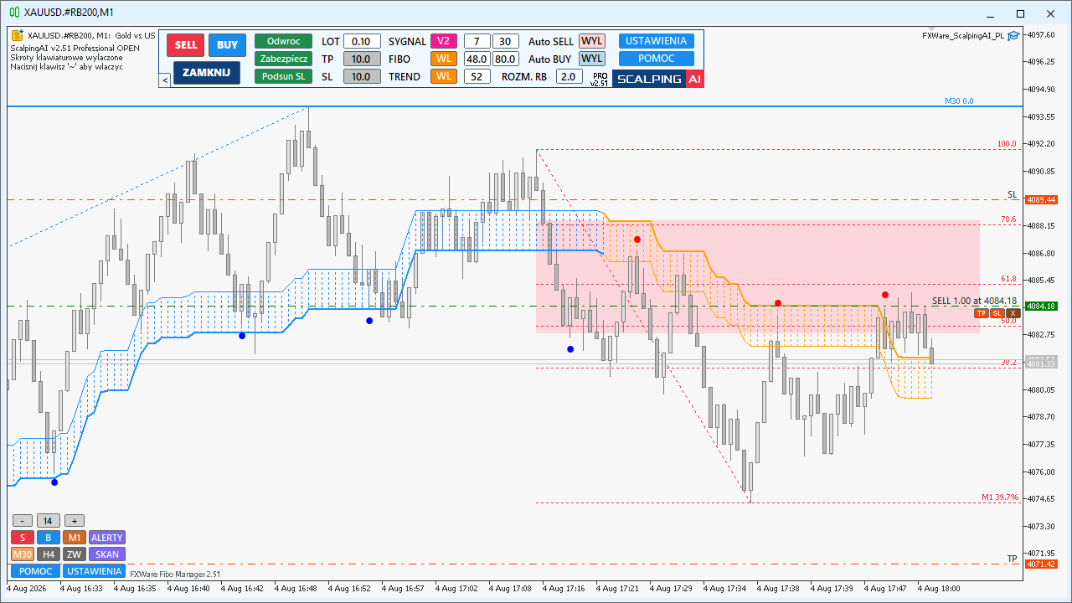Toggle the H4 timeframe button

coord(49,554)
